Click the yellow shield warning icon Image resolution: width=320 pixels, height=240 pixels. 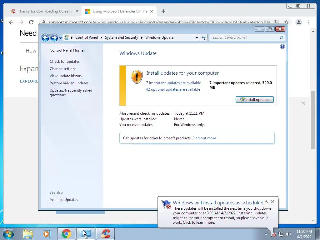[137, 77]
